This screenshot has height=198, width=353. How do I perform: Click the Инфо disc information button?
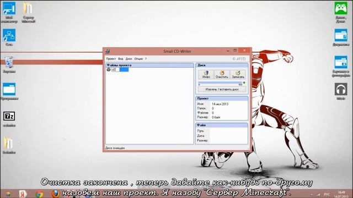206,75
